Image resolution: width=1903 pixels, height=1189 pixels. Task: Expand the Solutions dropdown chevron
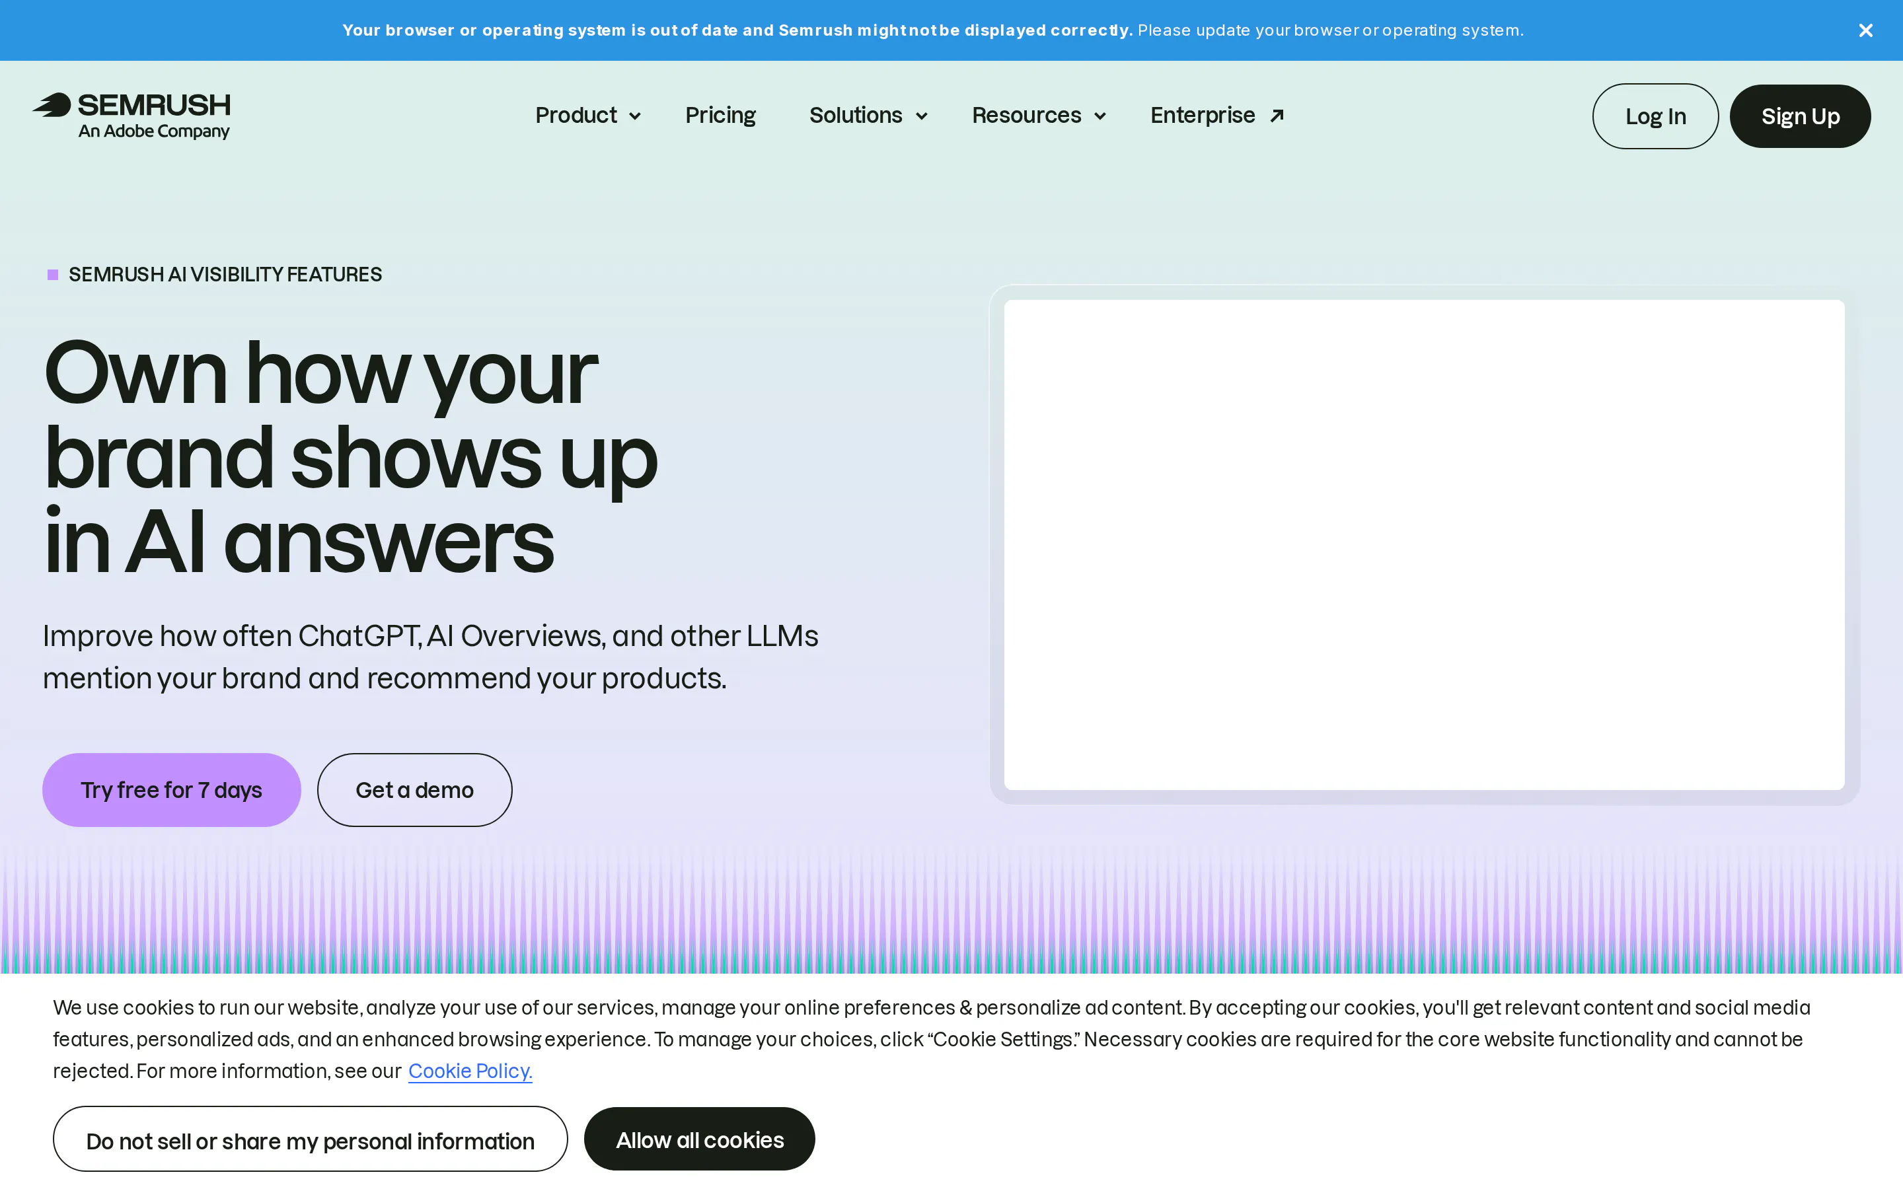(922, 116)
